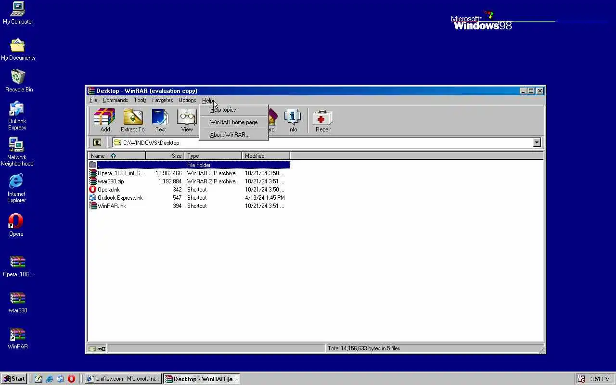Click the Extract To toolbar icon
Image resolution: width=616 pixels, height=385 pixels.
(133, 120)
